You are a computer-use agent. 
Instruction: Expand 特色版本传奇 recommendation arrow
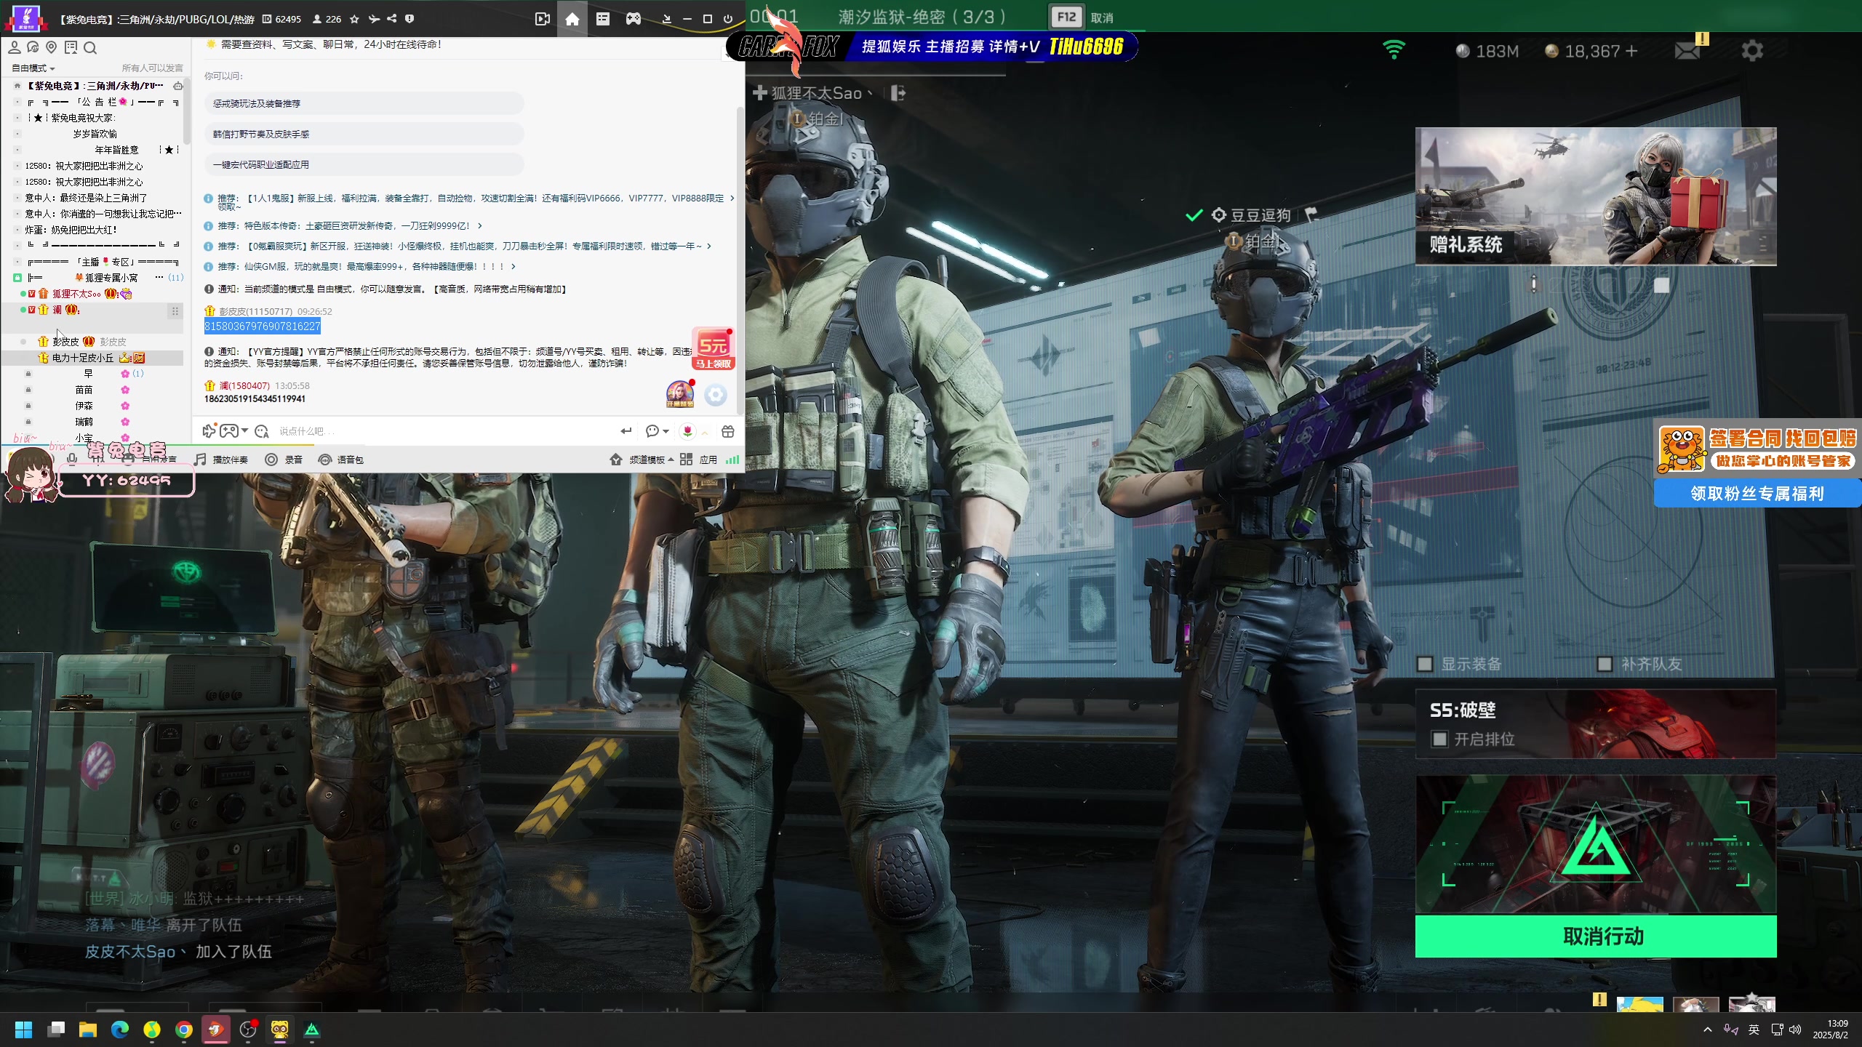click(480, 226)
